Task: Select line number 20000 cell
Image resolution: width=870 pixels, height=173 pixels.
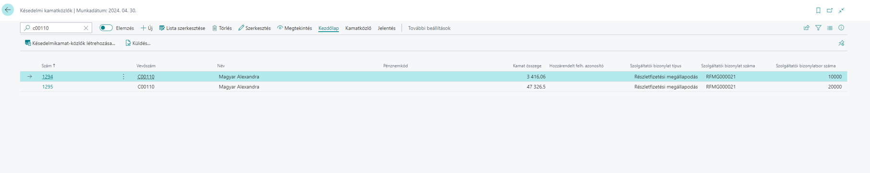Action: [835, 87]
